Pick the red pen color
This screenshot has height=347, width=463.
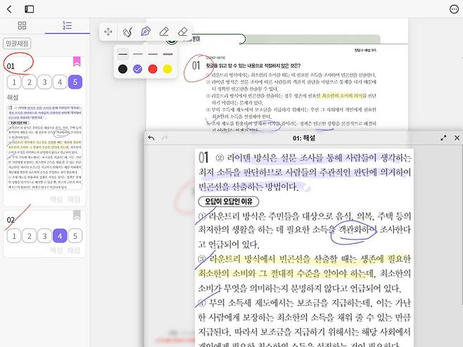pos(153,69)
